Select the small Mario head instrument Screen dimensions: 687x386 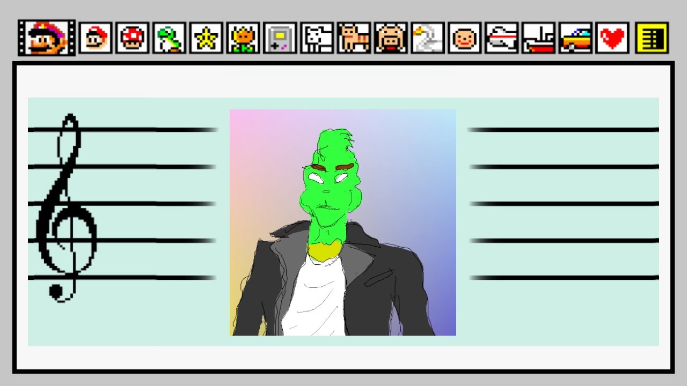tap(96, 38)
